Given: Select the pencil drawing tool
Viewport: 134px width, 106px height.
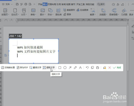Looking at the screenshot, I should coord(75,68).
